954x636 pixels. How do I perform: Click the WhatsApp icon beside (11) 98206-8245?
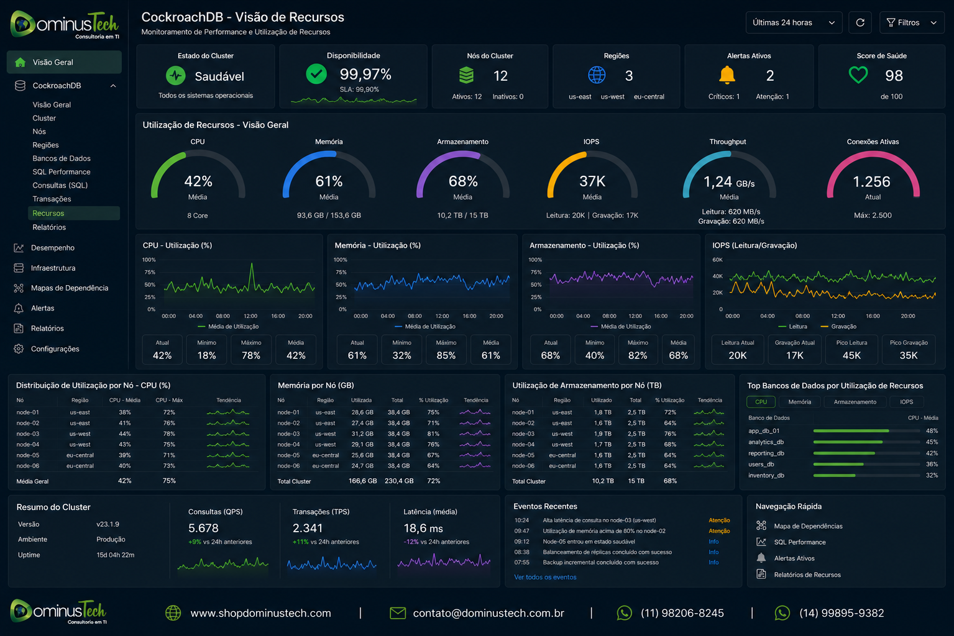tap(624, 613)
